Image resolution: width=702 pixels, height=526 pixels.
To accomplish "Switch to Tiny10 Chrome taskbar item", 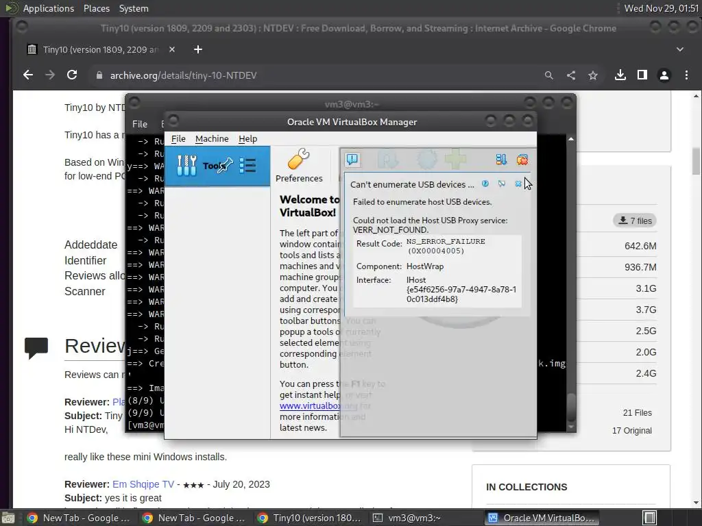I will point(309,518).
